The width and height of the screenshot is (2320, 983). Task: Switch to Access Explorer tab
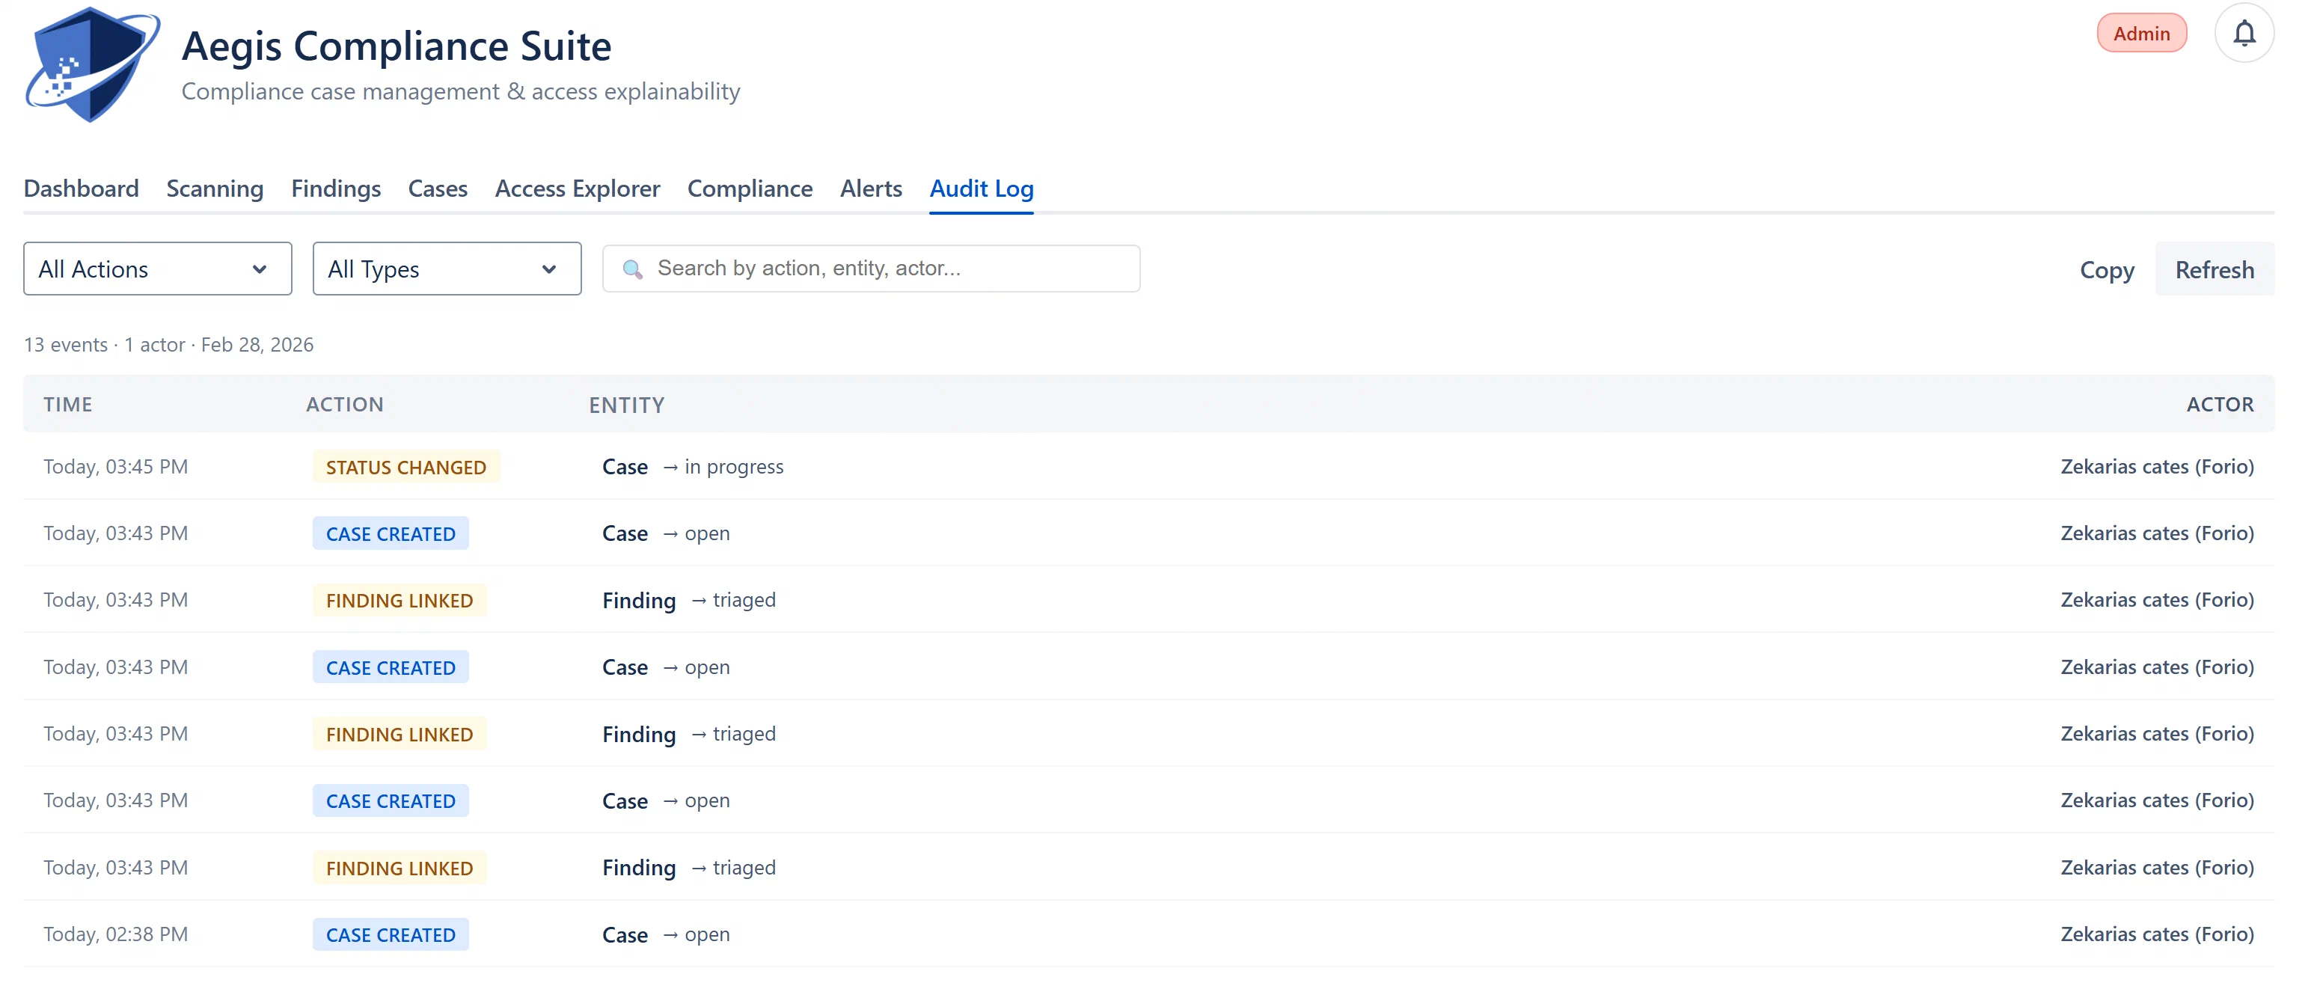(x=578, y=188)
